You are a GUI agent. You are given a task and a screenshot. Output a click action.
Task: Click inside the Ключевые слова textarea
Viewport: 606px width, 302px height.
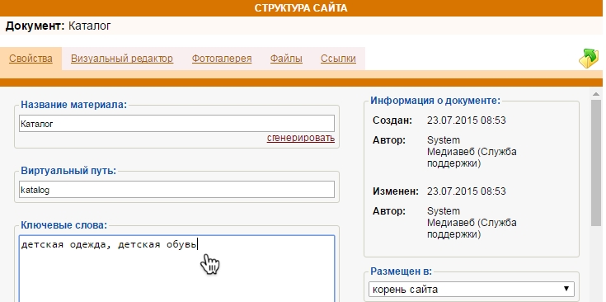point(176,269)
